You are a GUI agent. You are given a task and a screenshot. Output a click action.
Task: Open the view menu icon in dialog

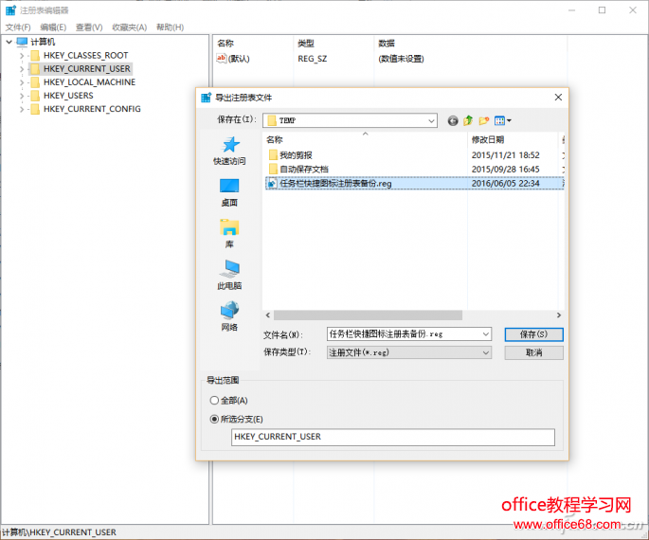(x=503, y=120)
